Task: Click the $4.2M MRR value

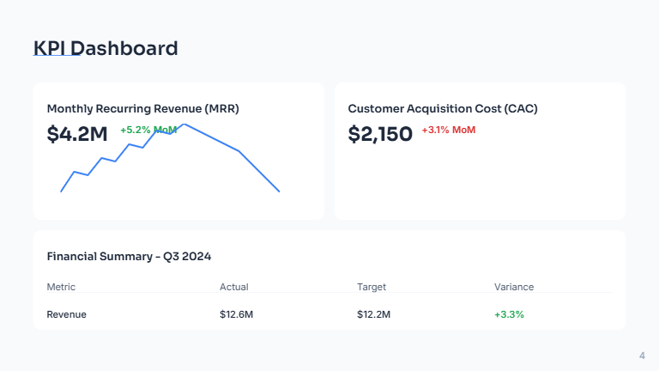Action: (x=77, y=134)
